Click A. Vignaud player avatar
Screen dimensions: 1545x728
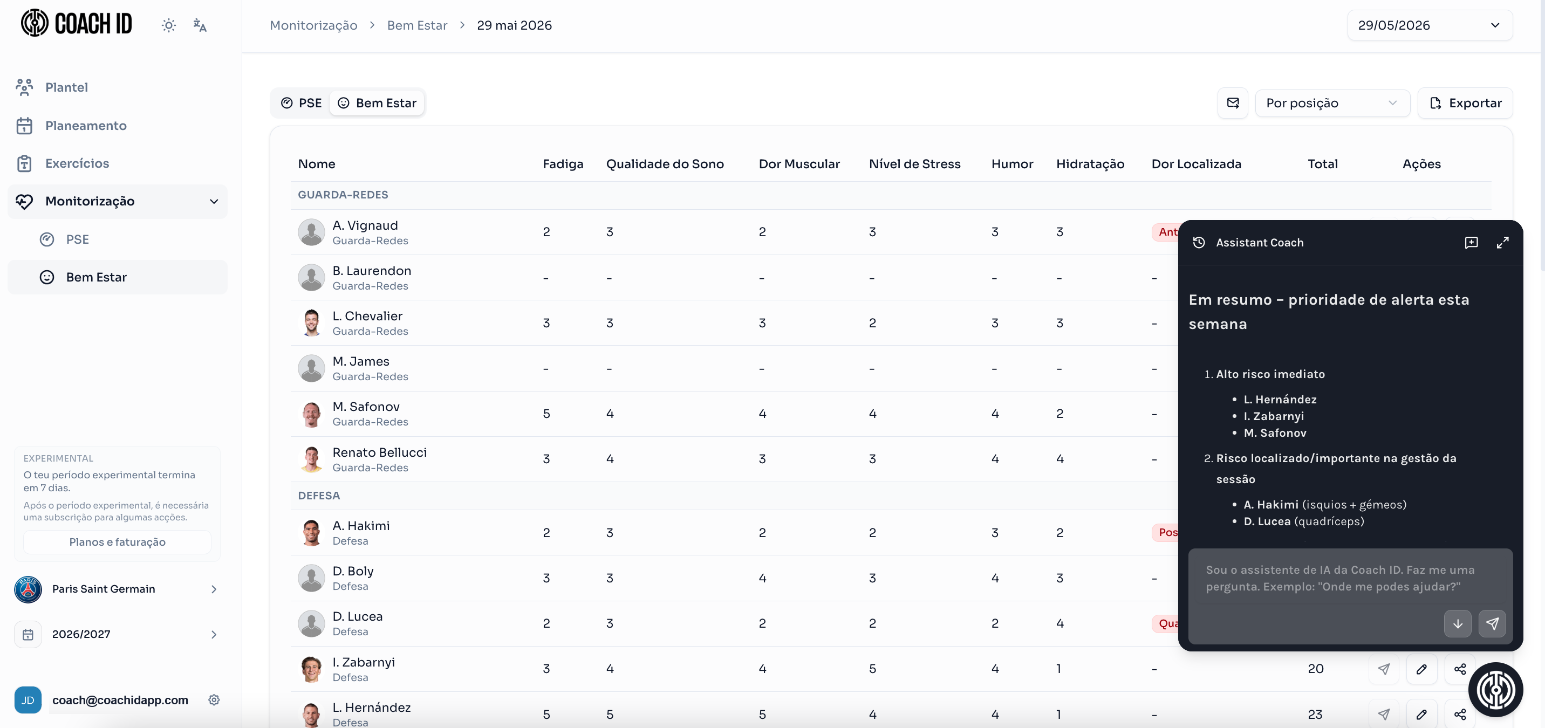311,232
